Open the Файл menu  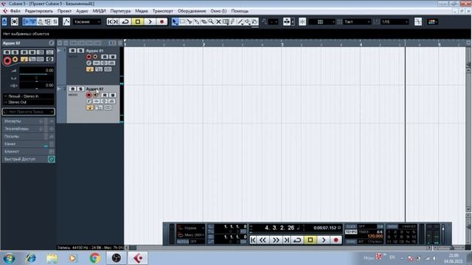(15, 11)
